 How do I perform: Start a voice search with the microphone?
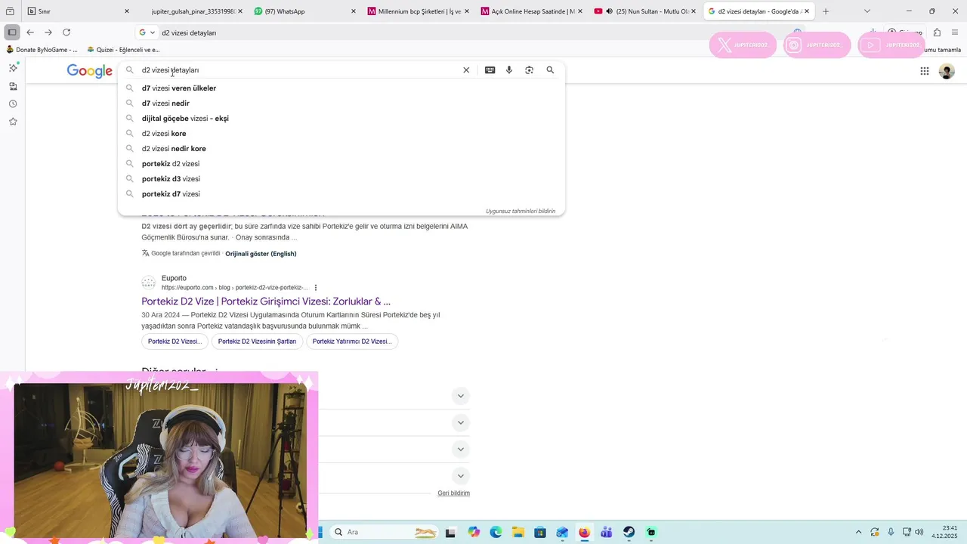[x=509, y=70]
